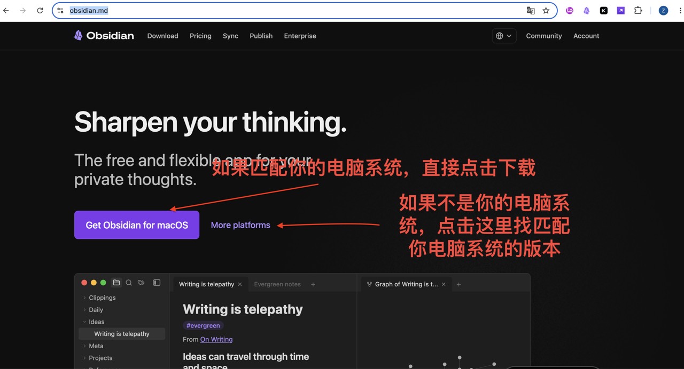Follow the On Writing link

pyautogui.click(x=216, y=339)
